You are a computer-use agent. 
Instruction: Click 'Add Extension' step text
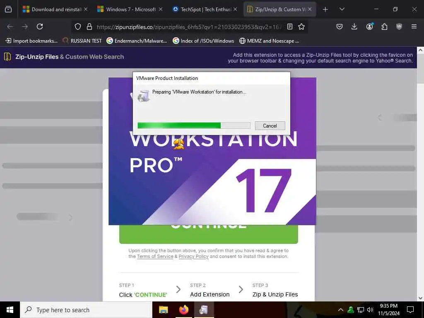210,294
